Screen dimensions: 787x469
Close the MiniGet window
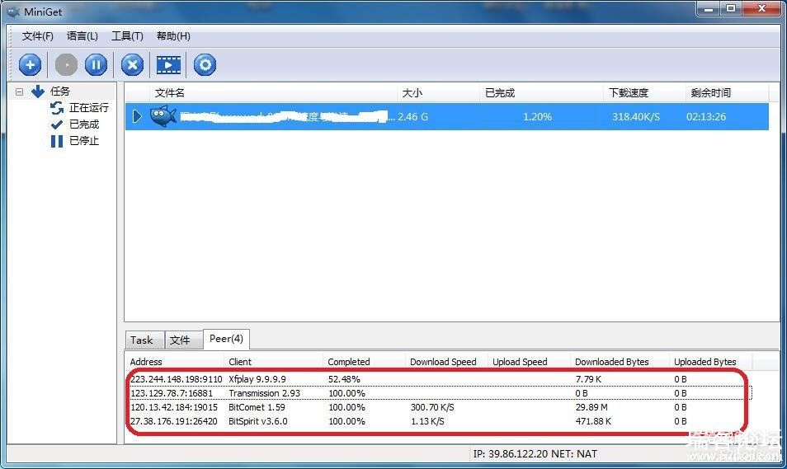coord(762,8)
